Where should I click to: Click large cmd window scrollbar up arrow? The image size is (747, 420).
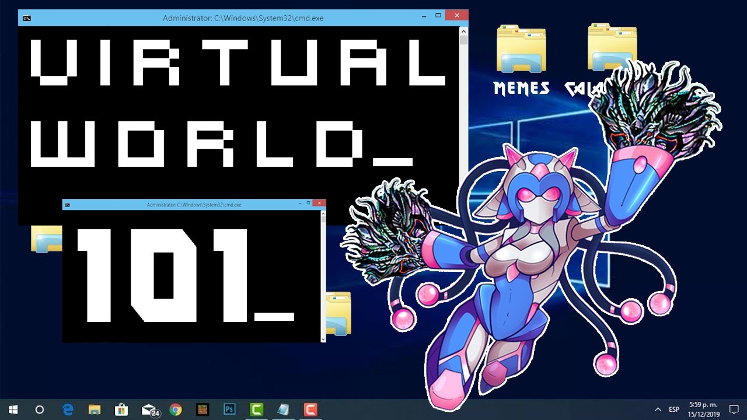[x=463, y=32]
